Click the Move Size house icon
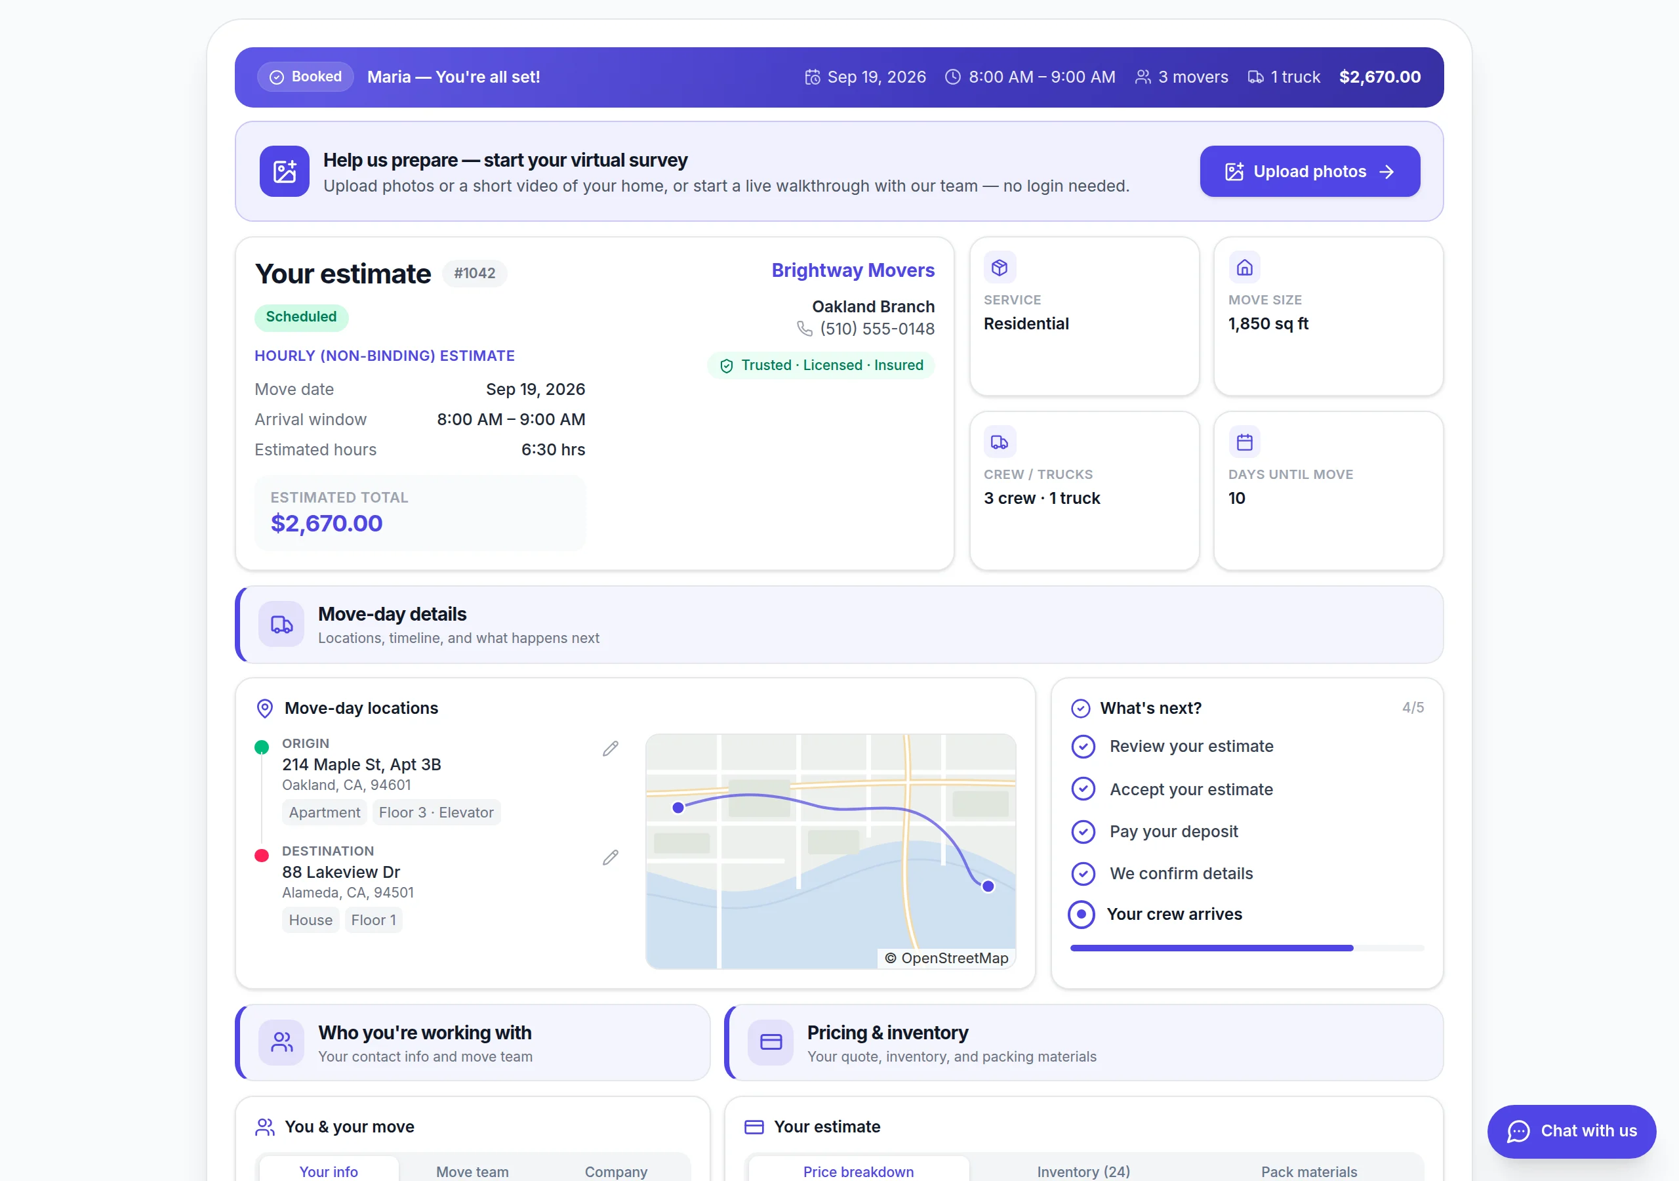Screen dimensions: 1679x1181 coord(1244,268)
